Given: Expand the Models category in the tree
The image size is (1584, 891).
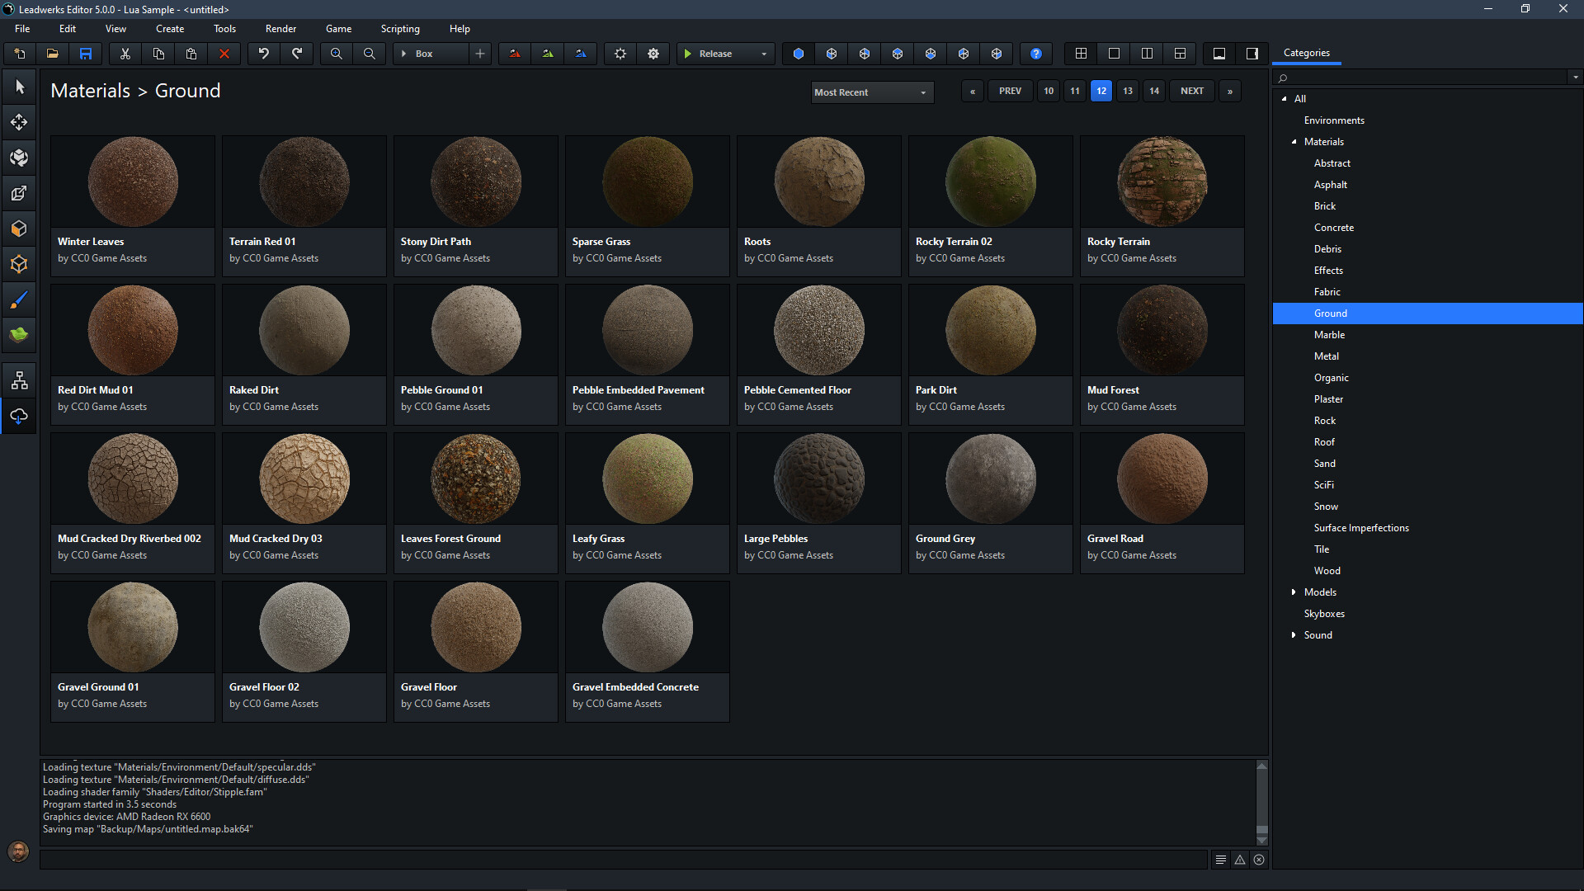Looking at the screenshot, I should 1294,592.
